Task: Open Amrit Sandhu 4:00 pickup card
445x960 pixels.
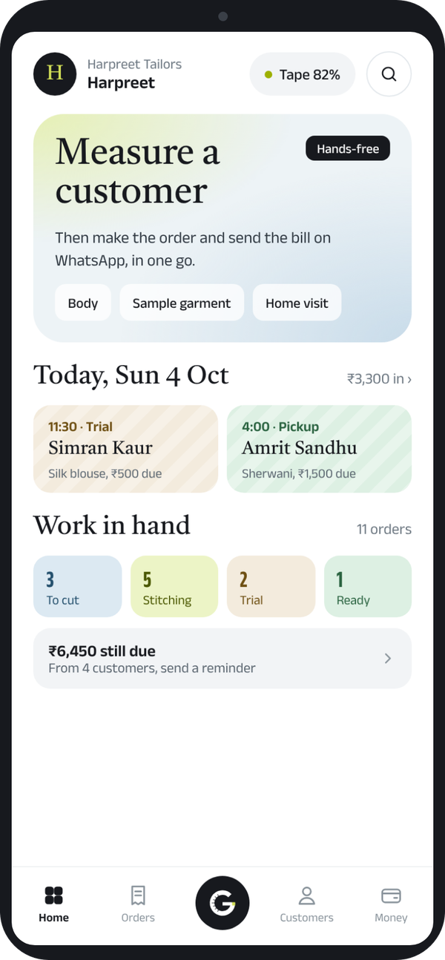Action: (319, 449)
